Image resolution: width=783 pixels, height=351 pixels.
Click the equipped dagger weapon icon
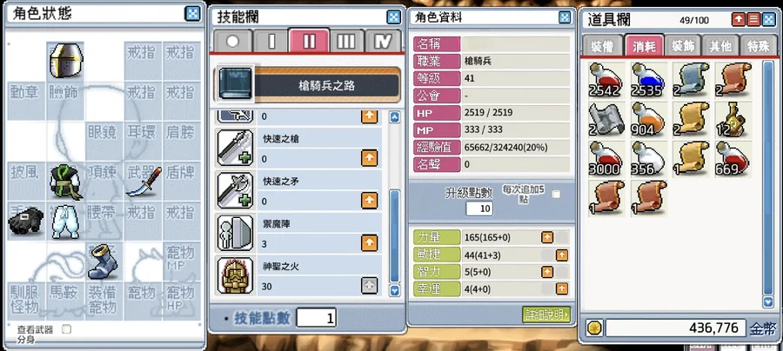pos(144,182)
